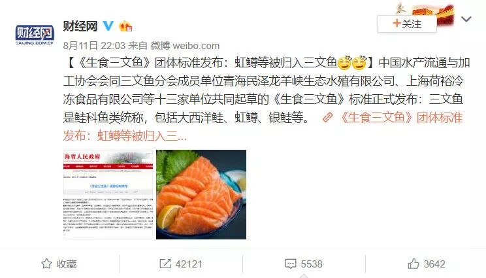
Task: Follow the account with +关注 button
Action: [x=407, y=24]
